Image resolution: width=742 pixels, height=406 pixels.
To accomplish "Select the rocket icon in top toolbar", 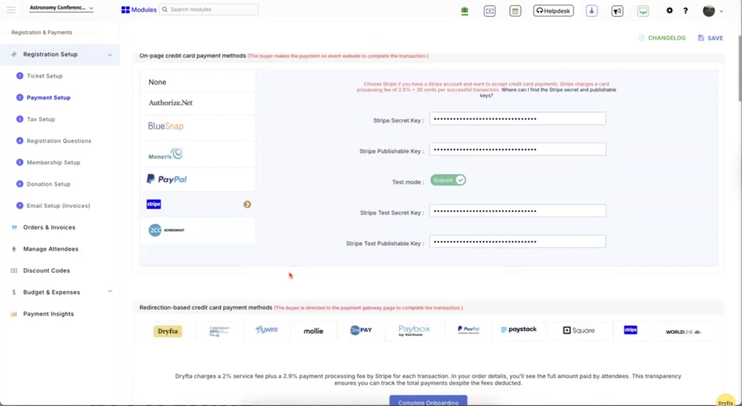I will pos(591,11).
